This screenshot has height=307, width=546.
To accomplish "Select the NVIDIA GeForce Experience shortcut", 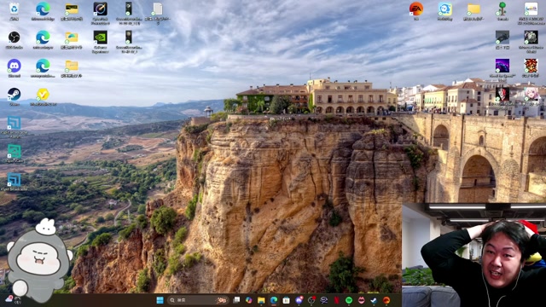I will point(101,41).
